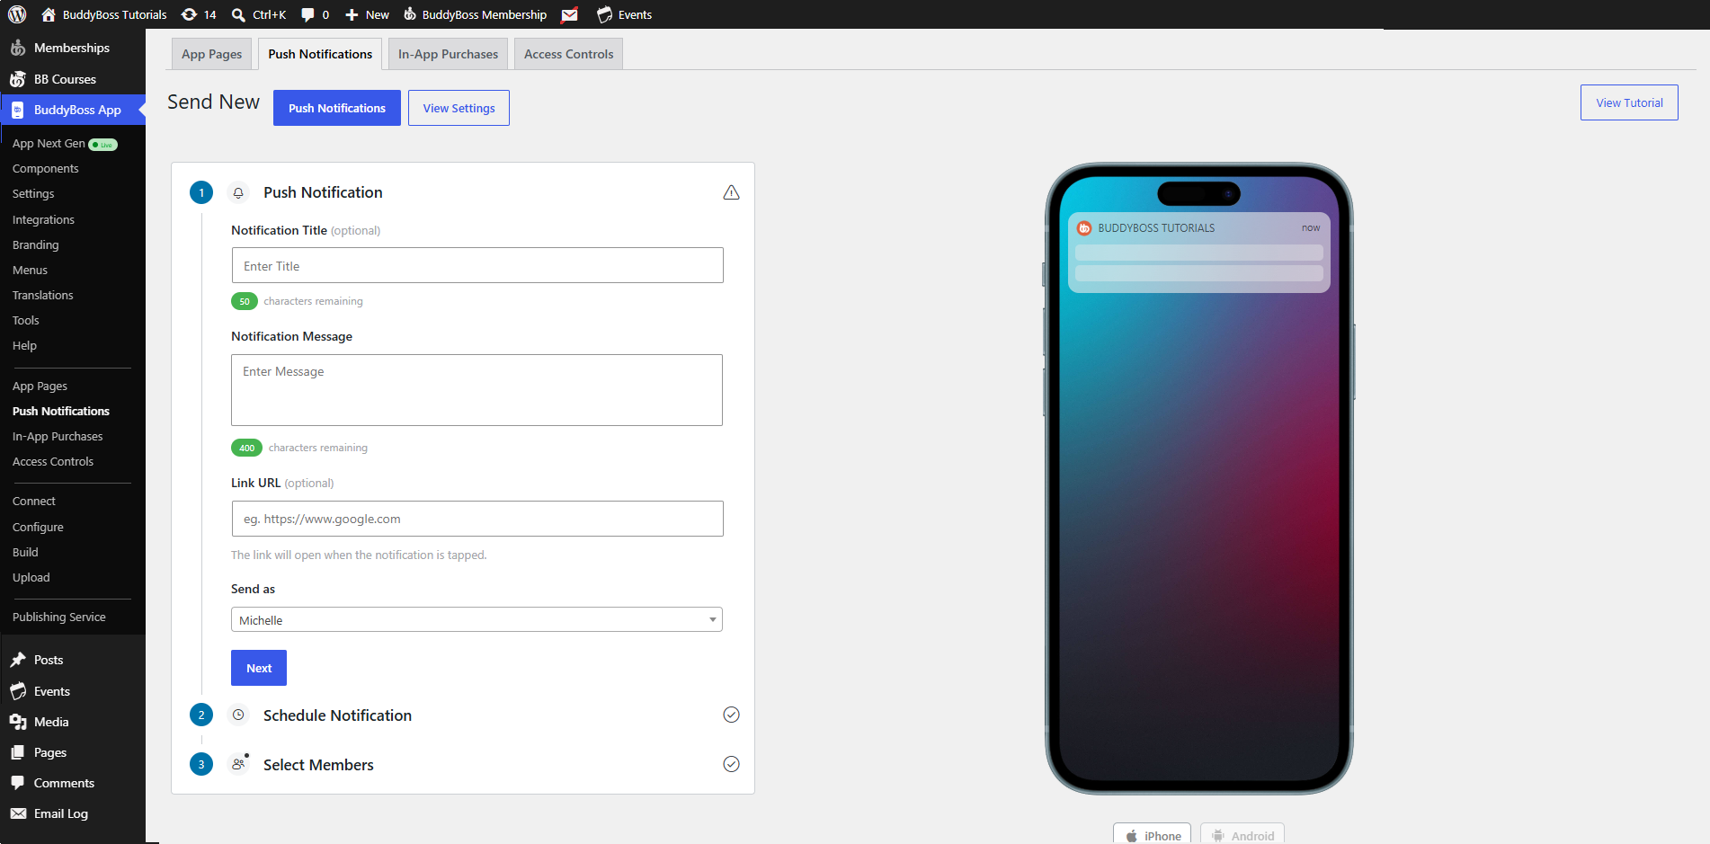Open the Send as dropdown showing Michelle
Image resolution: width=1710 pixels, height=844 pixels.
pos(476,619)
